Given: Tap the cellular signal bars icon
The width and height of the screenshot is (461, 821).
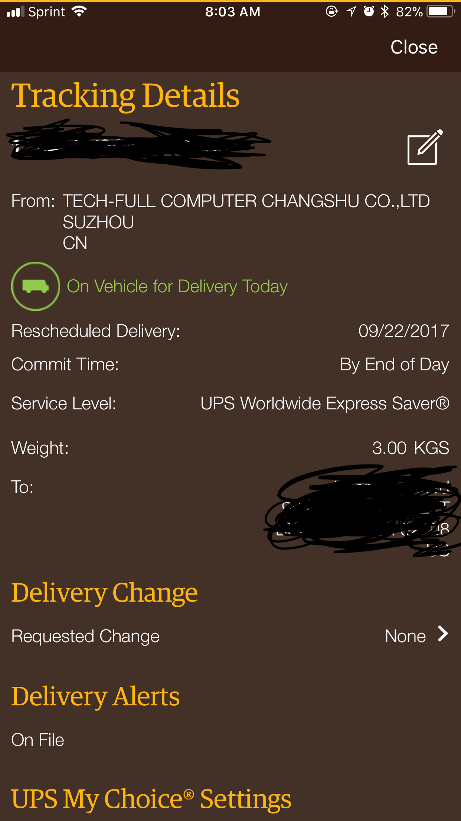Looking at the screenshot, I should 15,12.
